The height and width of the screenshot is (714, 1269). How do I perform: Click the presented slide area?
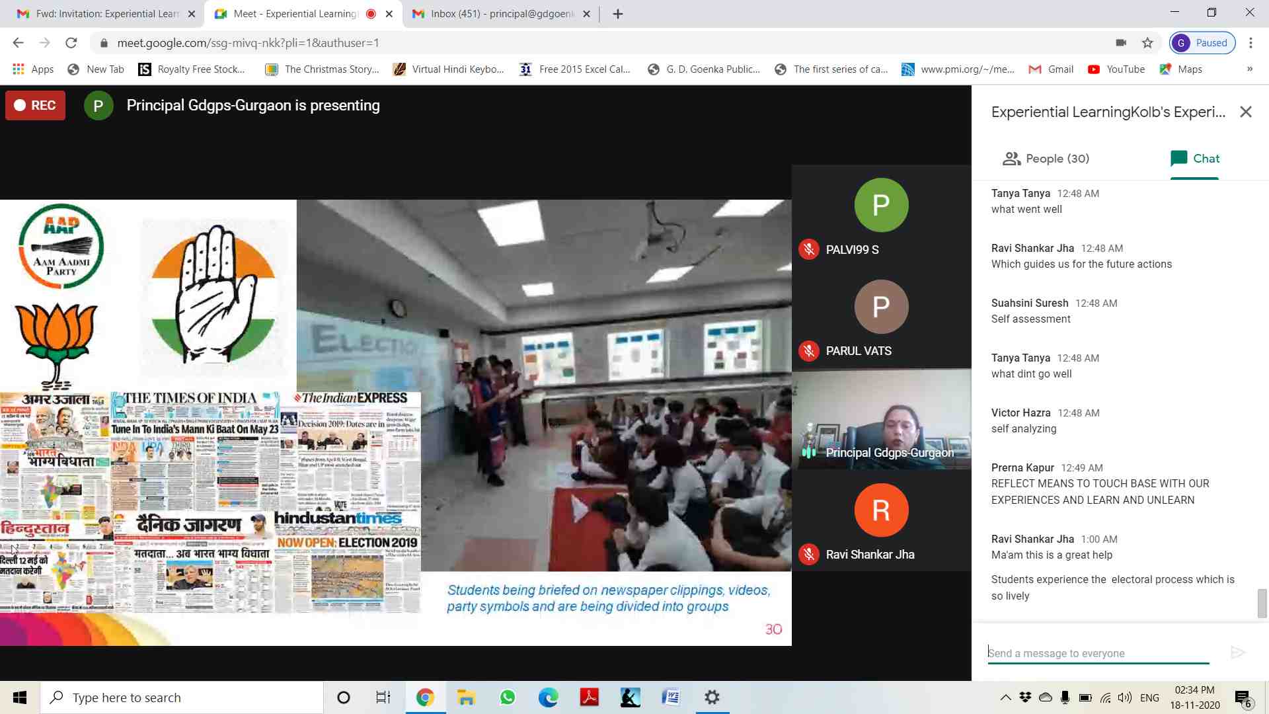[x=395, y=422]
